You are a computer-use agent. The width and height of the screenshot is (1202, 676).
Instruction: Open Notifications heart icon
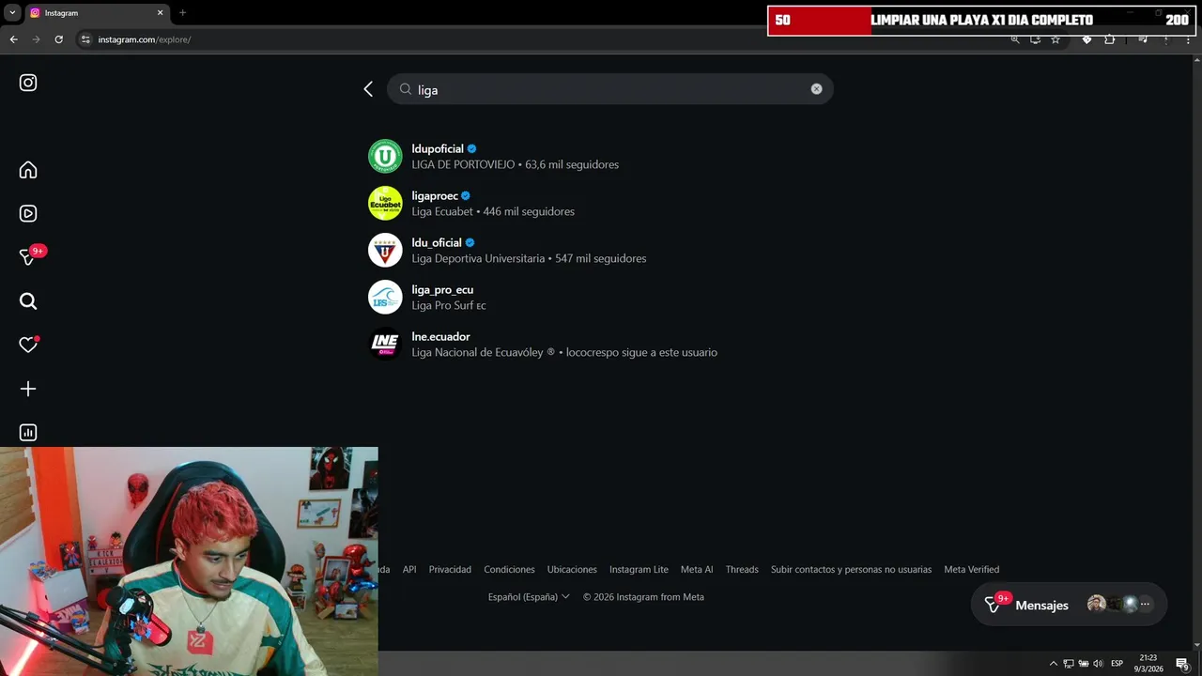point(28,345)
